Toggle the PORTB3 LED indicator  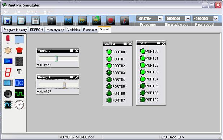(109, 73)
